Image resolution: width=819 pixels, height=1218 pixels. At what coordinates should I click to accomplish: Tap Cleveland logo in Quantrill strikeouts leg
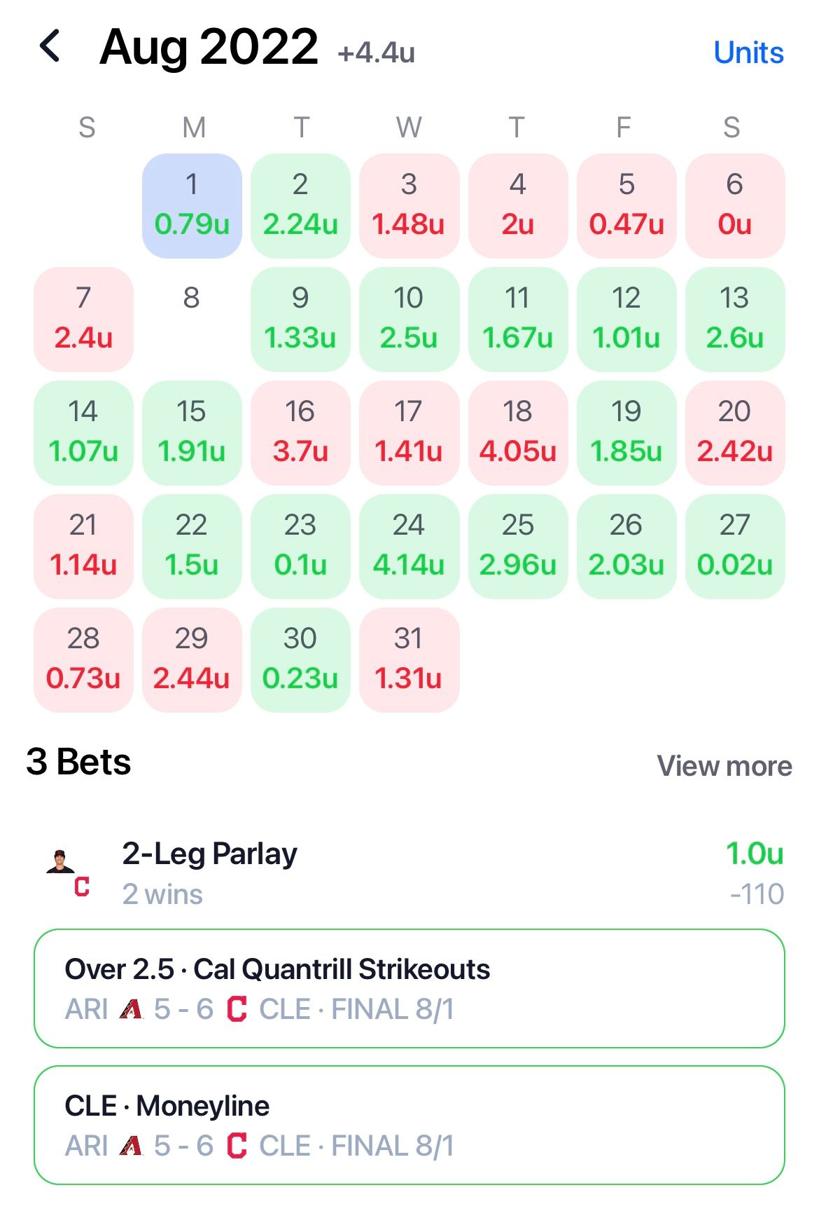(237, 1010)
